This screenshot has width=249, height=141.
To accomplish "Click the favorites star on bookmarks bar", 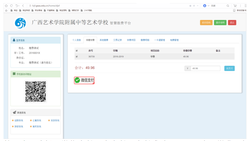I will click(6, 11).
